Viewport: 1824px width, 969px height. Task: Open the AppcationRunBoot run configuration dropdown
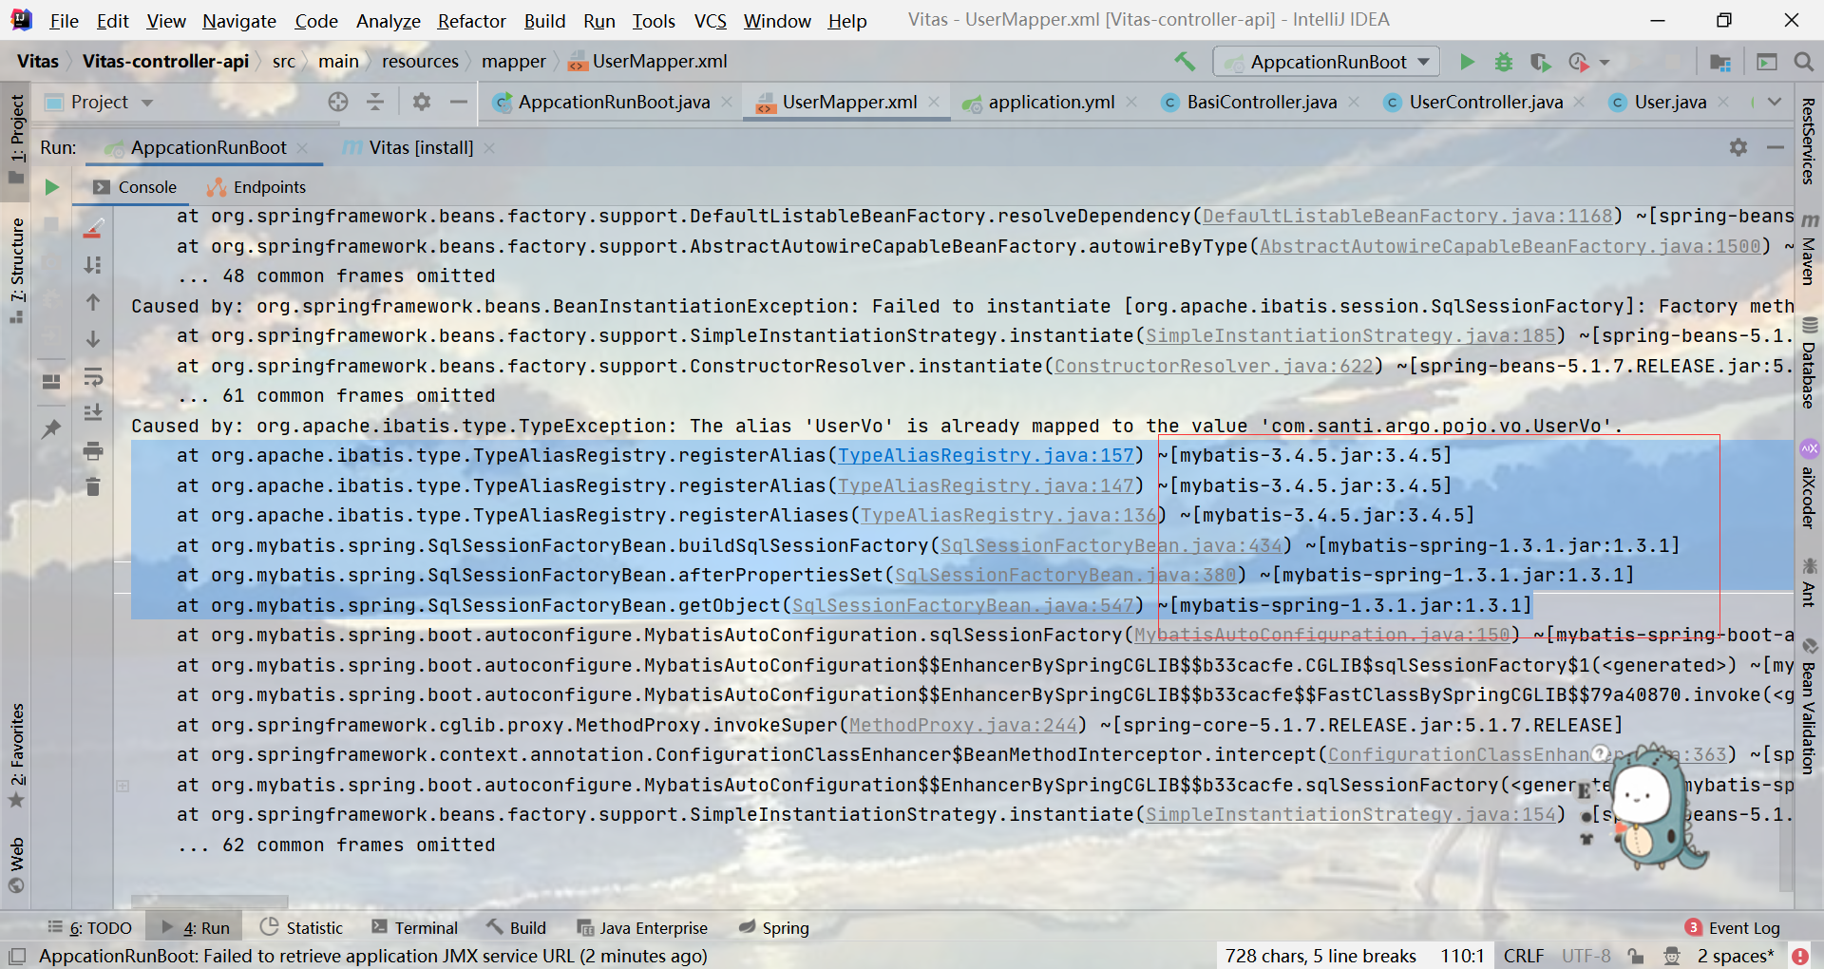[x=1326, y=62]
